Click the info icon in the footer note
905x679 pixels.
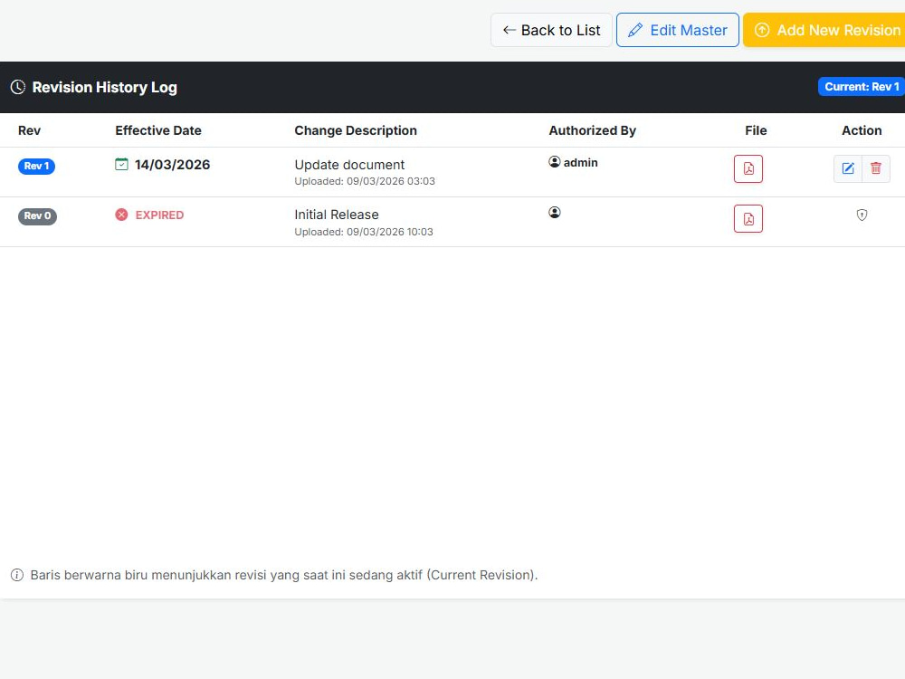(17, 575)
